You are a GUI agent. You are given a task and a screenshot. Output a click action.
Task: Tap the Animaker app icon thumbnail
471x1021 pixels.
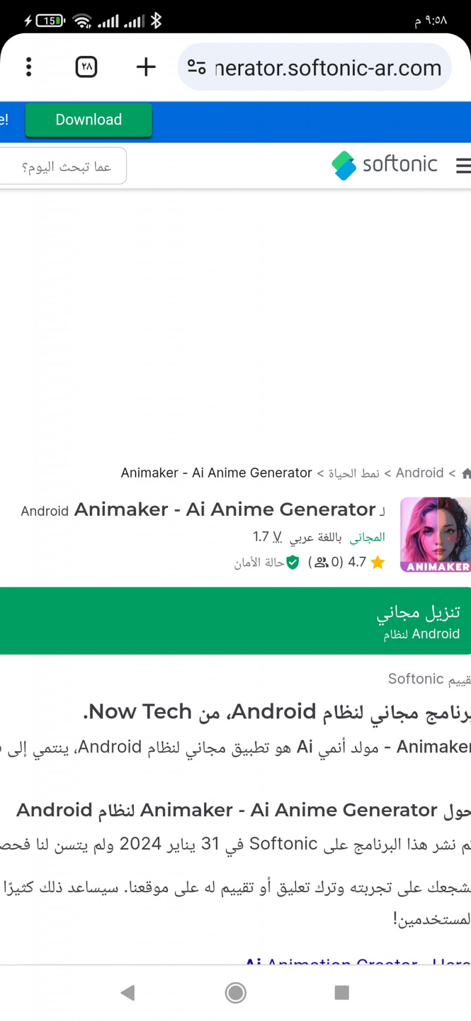click(x=435, y=534)
